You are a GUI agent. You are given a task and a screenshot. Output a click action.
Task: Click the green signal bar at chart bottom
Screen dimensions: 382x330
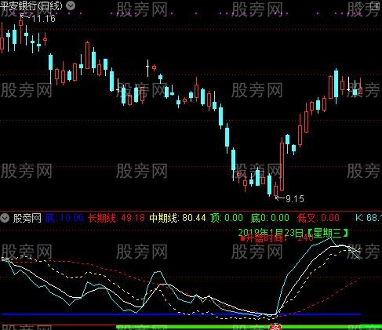click(249, 327)
